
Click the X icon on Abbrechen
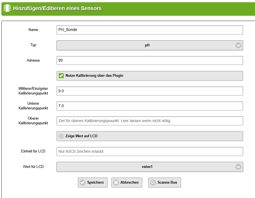116,183
